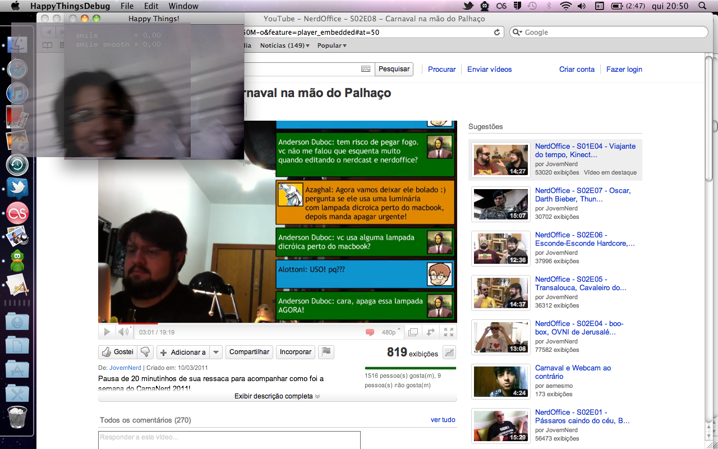The image size is (718, 449).
Task: Open thumbnail of NerdOffice S01E04 Viajante do tempo
Action: click(x=501, y=160)
